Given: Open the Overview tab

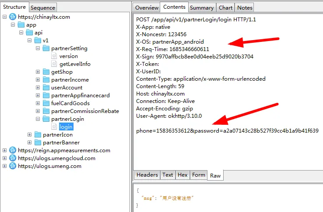Looking at the screenshot, I should tap(147, 7).
